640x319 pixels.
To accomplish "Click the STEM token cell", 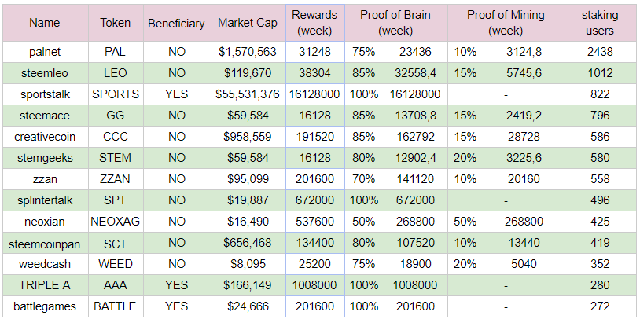I will pos(116,158).
